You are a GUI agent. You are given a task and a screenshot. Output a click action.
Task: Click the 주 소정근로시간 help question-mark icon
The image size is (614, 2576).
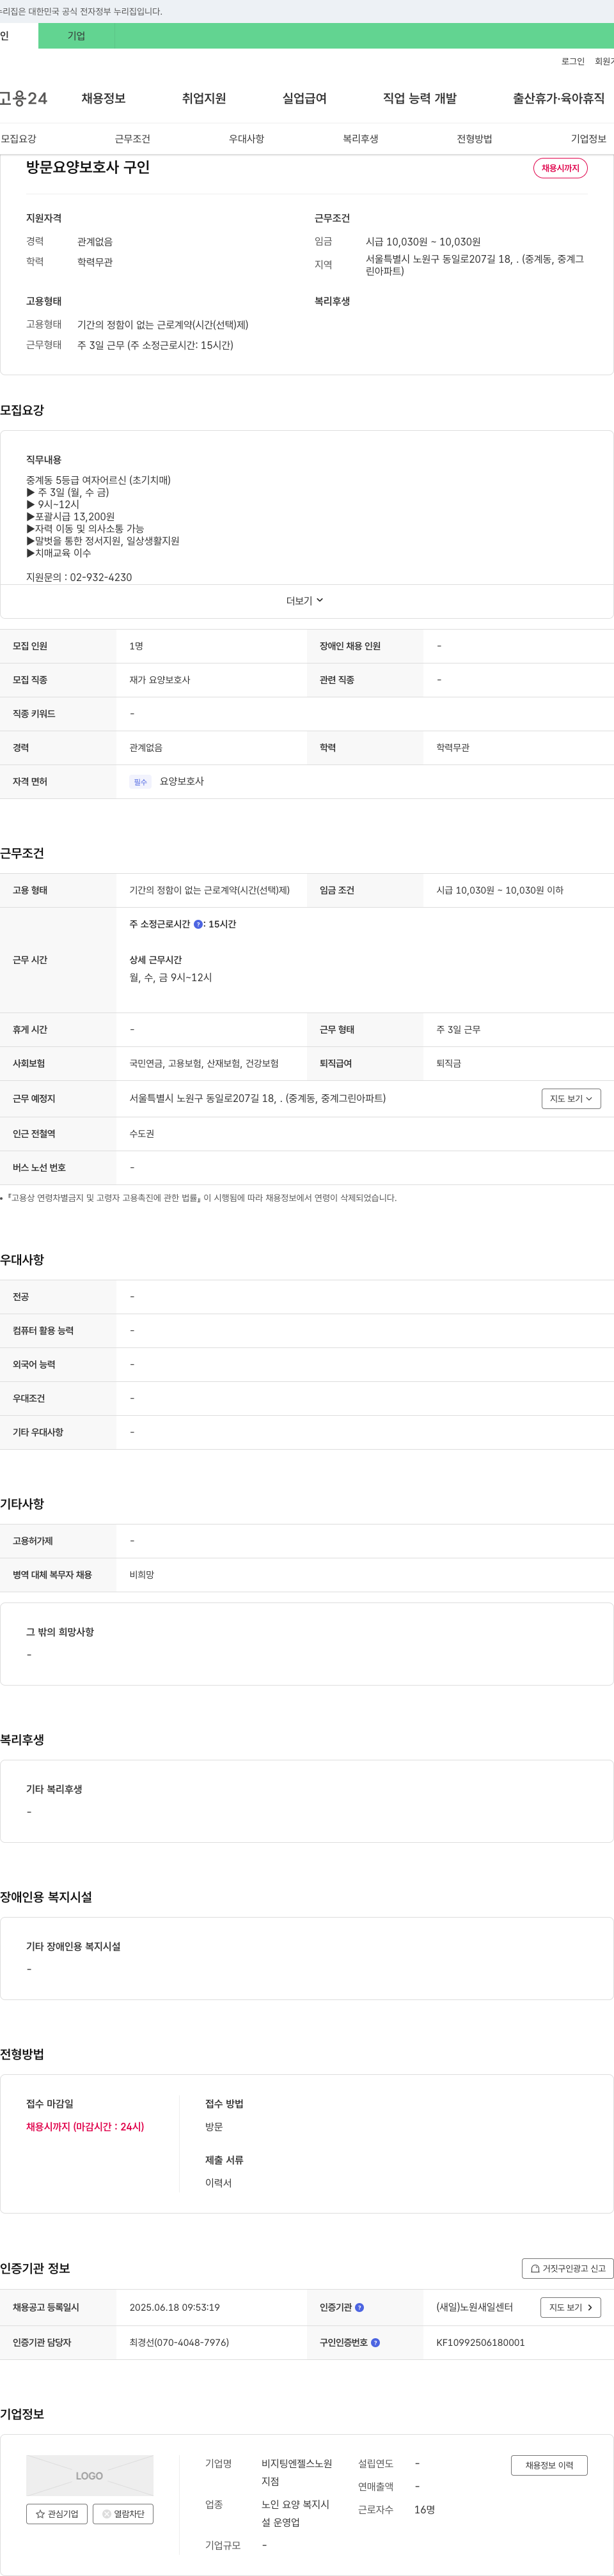[198, 924]
